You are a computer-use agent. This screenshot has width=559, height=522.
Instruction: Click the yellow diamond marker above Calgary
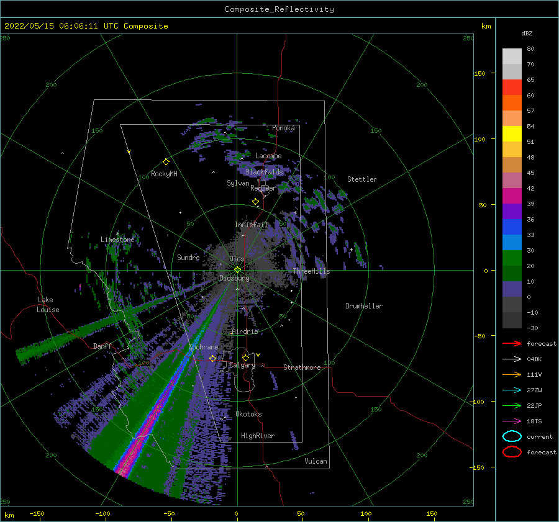pyautogui.click(x=245, y=358)
